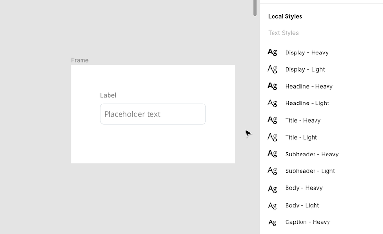This screenshot has width=383, height=234.
Task: Click the Ag icon for Title - Heavy
Action: (273, 120)
